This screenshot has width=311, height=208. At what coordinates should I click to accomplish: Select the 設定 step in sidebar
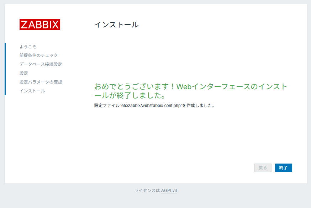coord(23,73)
